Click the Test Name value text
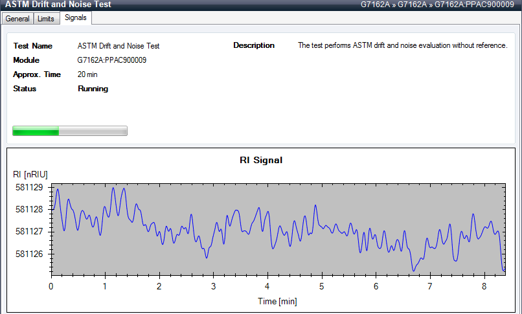 119,46
